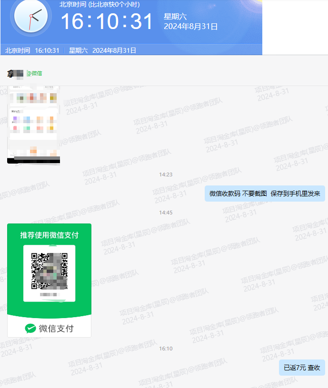
Task: Open the WeChat payment code image
Action: tap(49, 280)
